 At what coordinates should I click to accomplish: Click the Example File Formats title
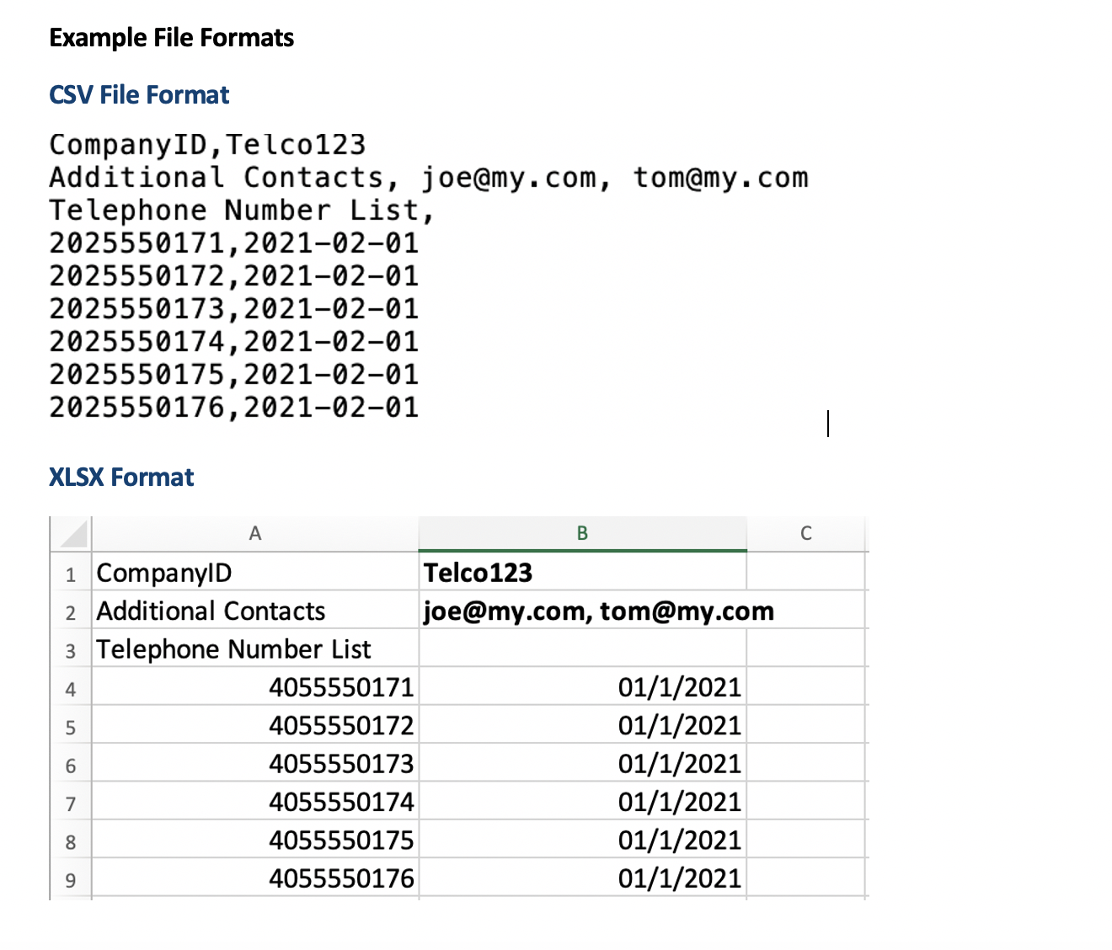click(171, 38)
